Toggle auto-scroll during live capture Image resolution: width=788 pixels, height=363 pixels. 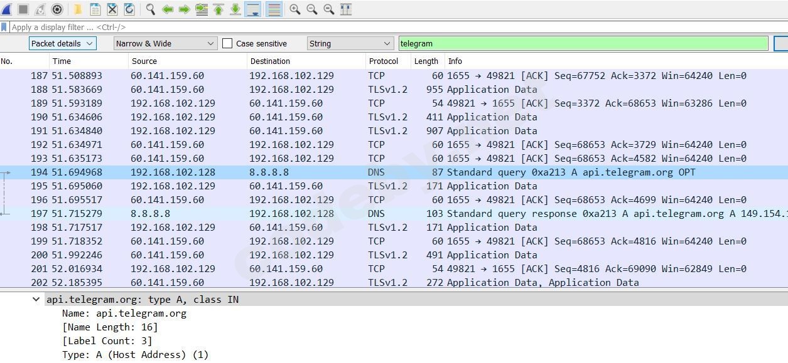(x=253, y=9)
